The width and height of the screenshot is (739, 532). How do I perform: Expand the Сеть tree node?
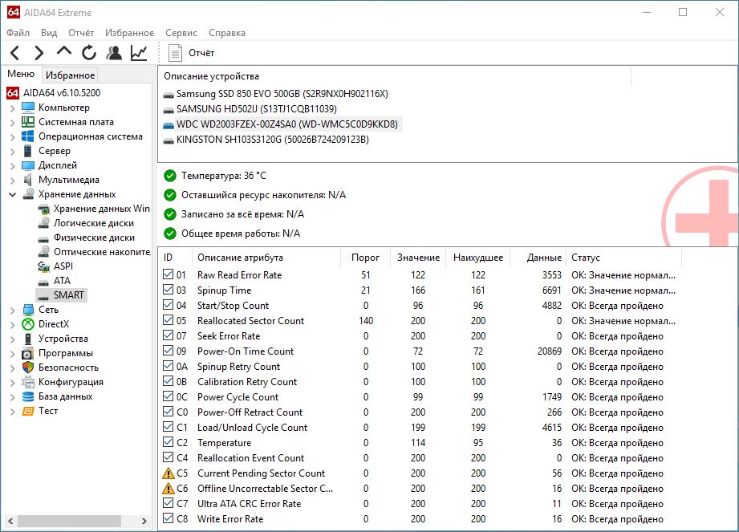pos(12,310)
